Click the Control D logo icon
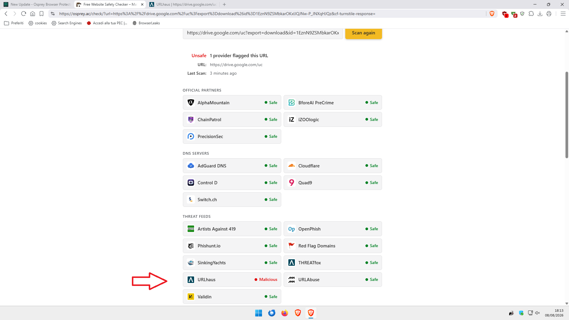The height and width of the screenshot is (320, 569). [191, 183]
